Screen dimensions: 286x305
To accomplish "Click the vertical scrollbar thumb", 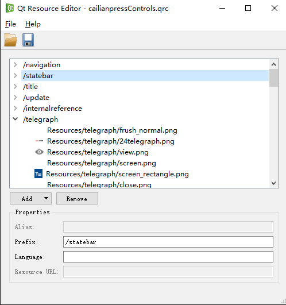I will click(273, 78).
